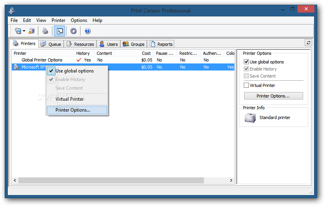The height and width of the screenshot is (206, 325).
Task: Maximize the Print Censor Professional window
Action: [293, 9]
